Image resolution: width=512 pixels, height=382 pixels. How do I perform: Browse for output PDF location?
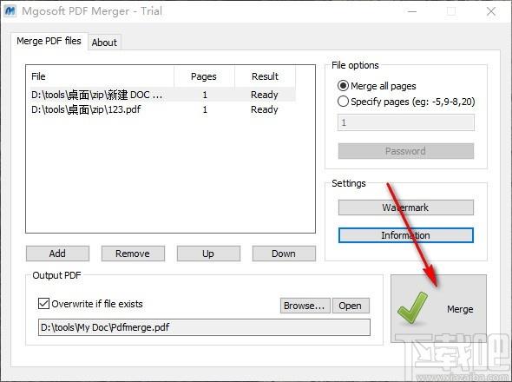click(305, 306)
